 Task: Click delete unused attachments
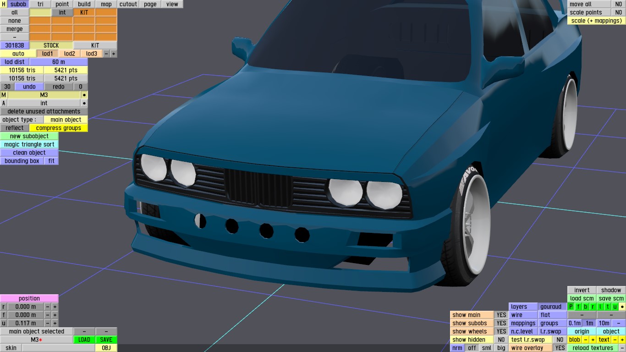[44, 111]
